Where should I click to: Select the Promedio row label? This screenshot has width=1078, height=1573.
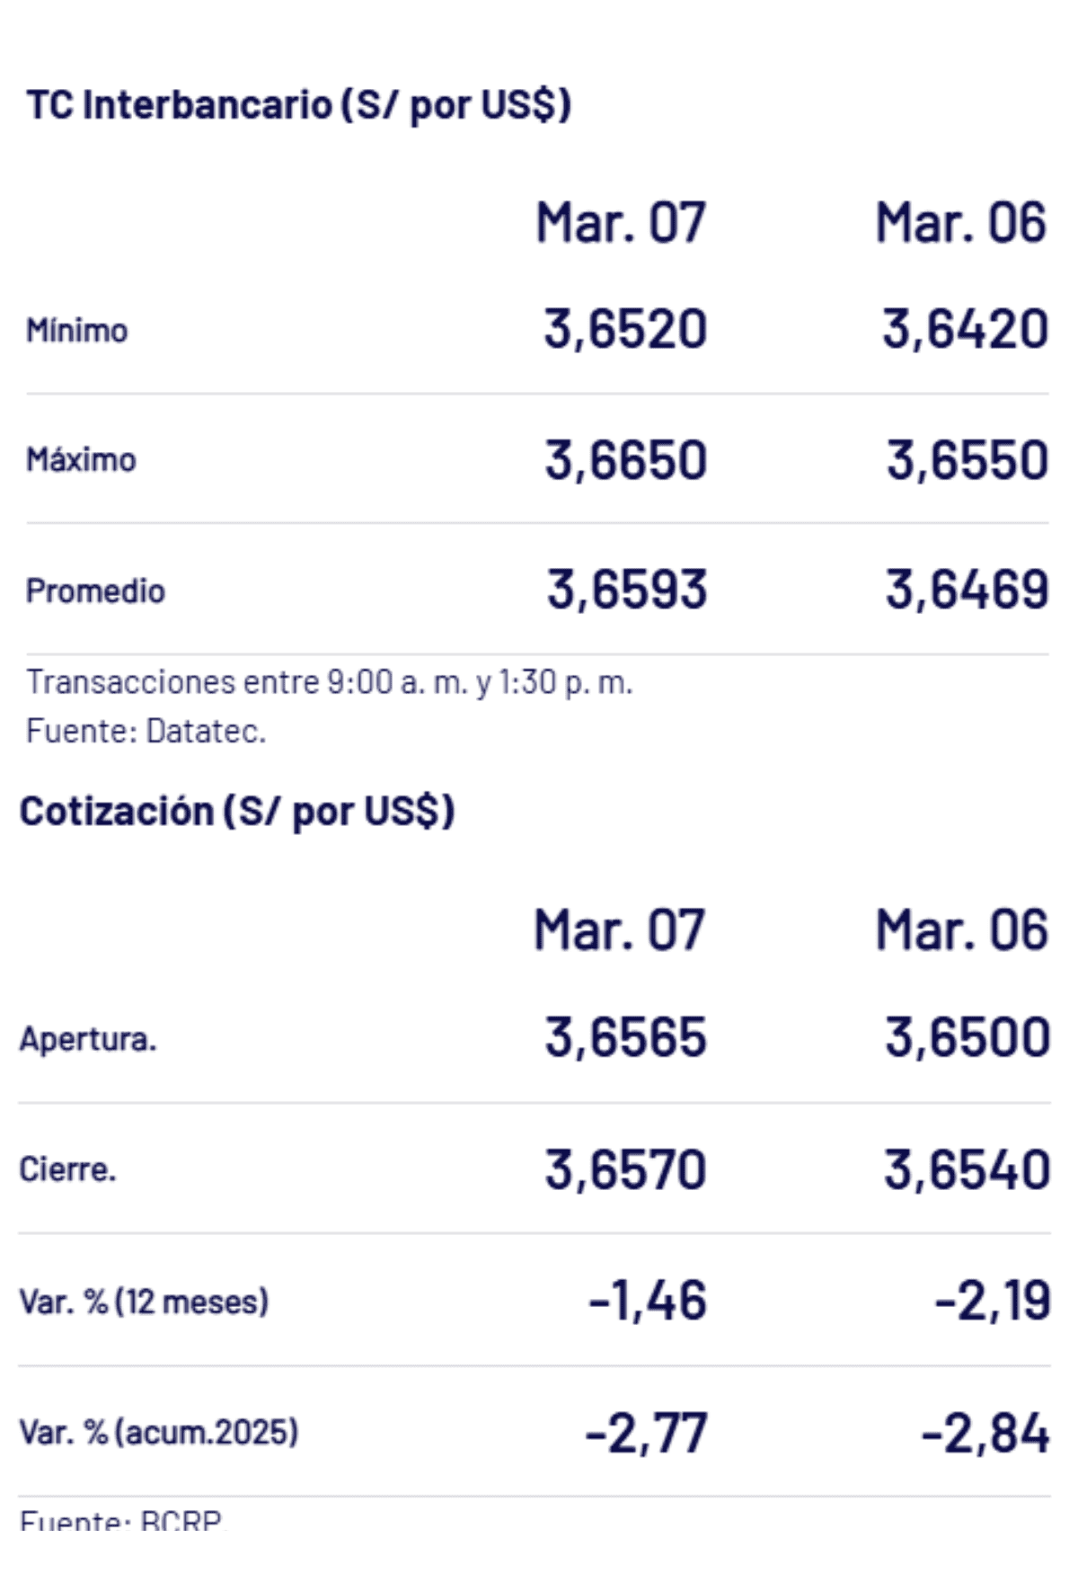coord(95,591)
